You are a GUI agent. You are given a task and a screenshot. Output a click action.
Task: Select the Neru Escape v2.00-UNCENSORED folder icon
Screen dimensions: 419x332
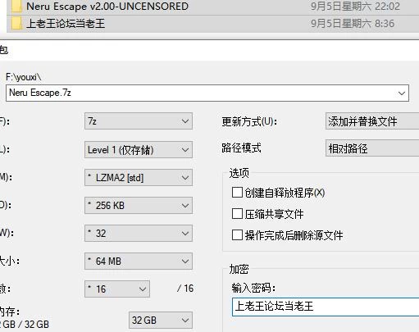(x=16, y=7)
